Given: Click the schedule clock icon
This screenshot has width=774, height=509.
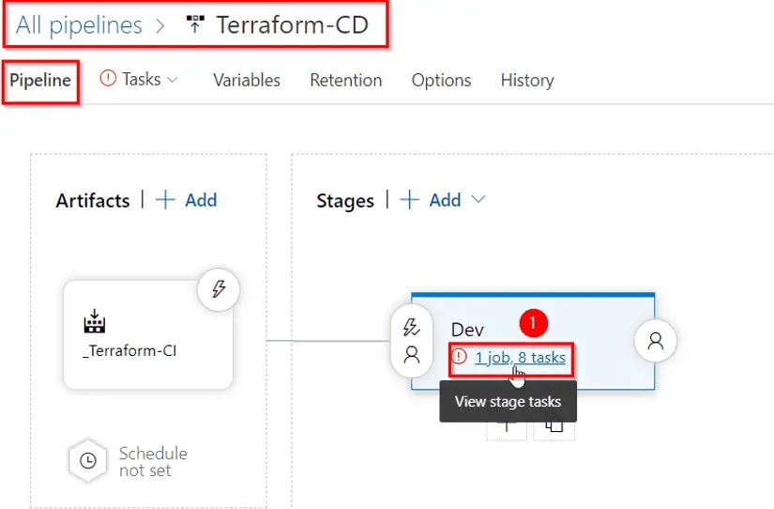Looking at the screenshot, I should (87, 461).
